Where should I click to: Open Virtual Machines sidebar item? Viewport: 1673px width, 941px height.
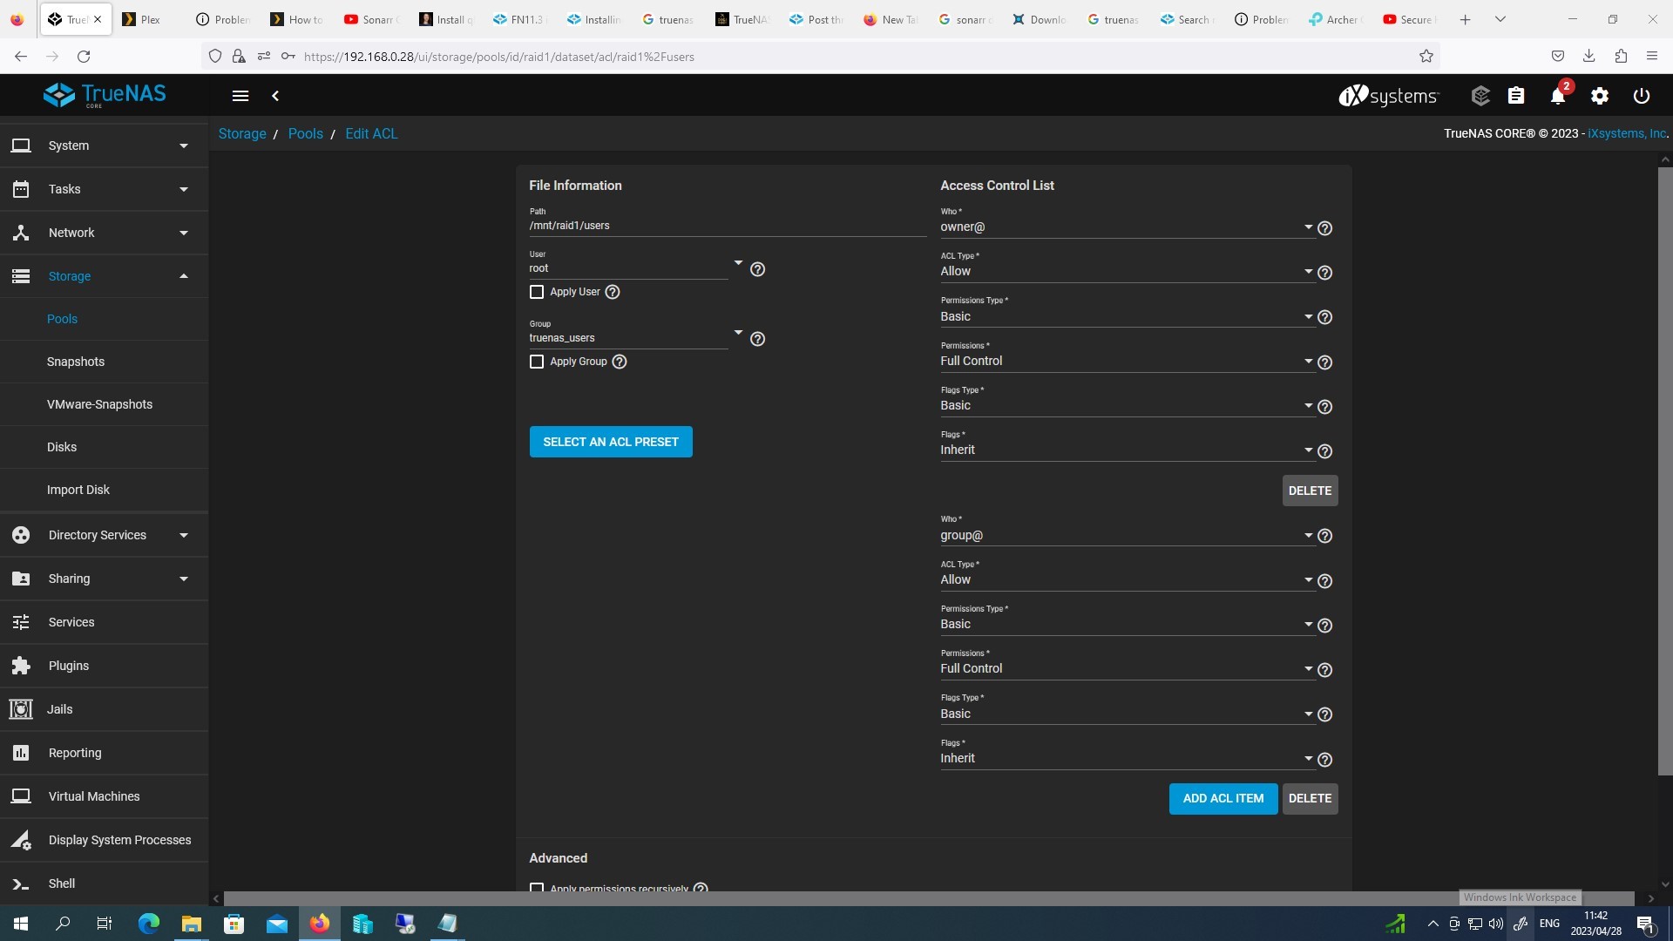point(104,796)
